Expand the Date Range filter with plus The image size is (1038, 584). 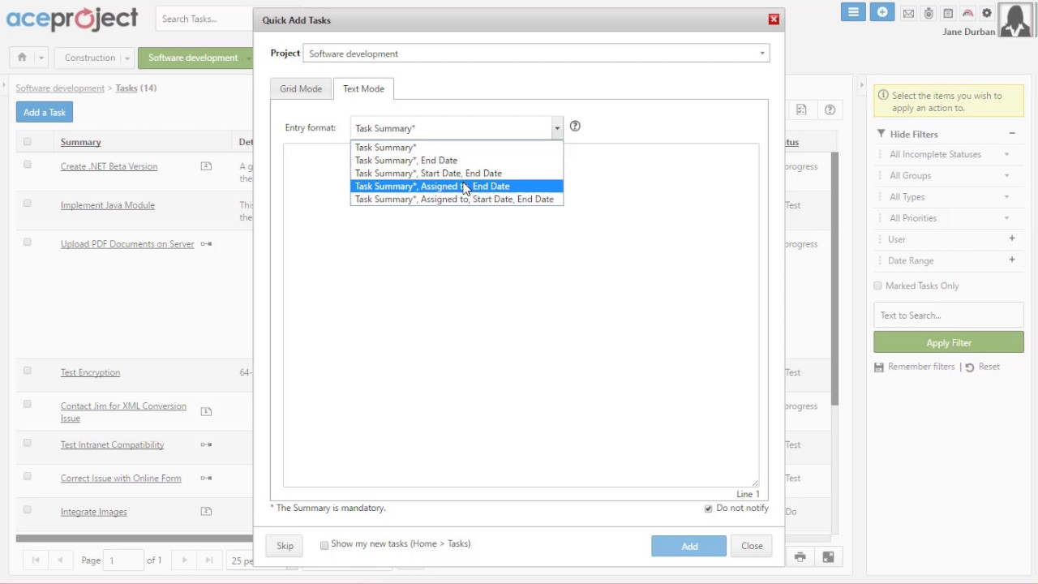tap(1012, 260)
